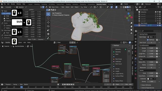Play the timeline animation
The height and width of the screenshot is (91, 162).
coord(69,84)
